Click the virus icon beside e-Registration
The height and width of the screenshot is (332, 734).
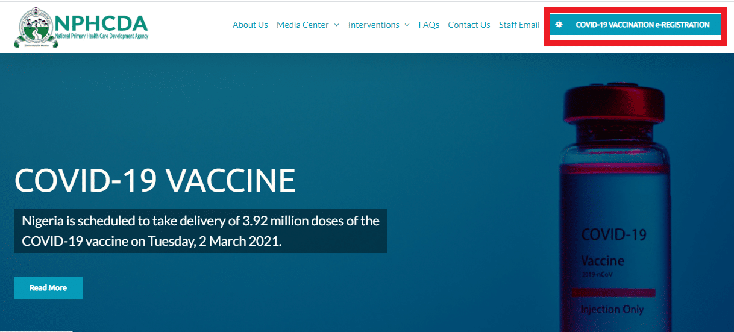(559, 25)
